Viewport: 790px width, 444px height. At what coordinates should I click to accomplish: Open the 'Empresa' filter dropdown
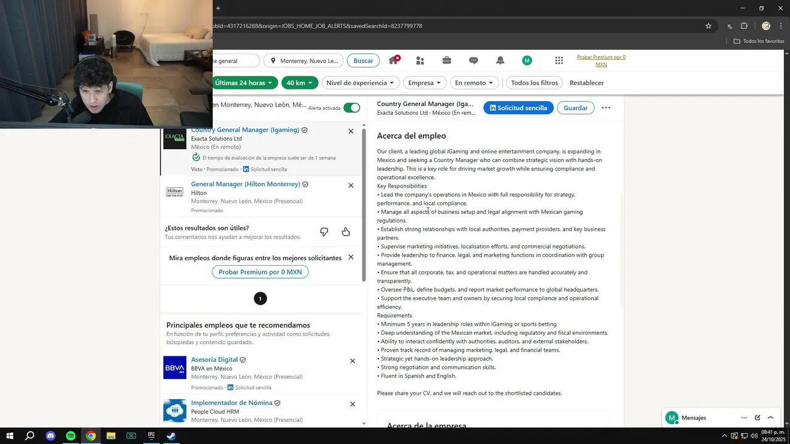(425, 83)
